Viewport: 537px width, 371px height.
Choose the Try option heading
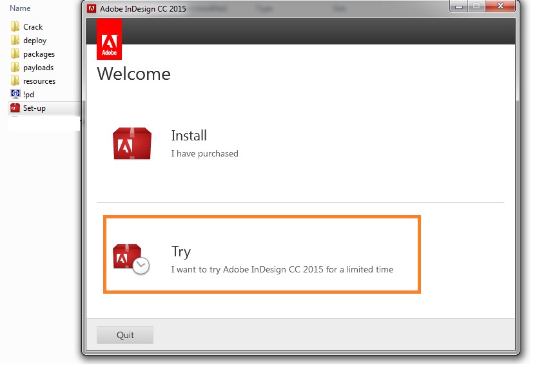181,252
